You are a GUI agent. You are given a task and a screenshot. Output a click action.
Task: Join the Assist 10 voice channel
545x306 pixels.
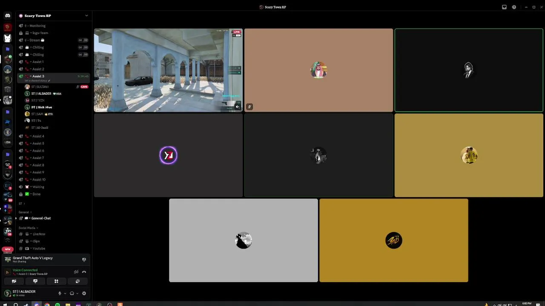[54, 179]
